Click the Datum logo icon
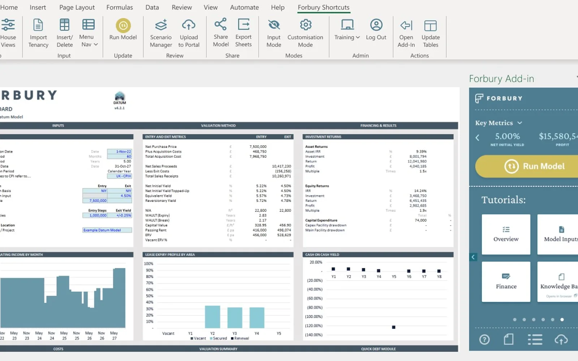This screenshot has height=361, width=578. pyautogui.click(x=120, y=96)
